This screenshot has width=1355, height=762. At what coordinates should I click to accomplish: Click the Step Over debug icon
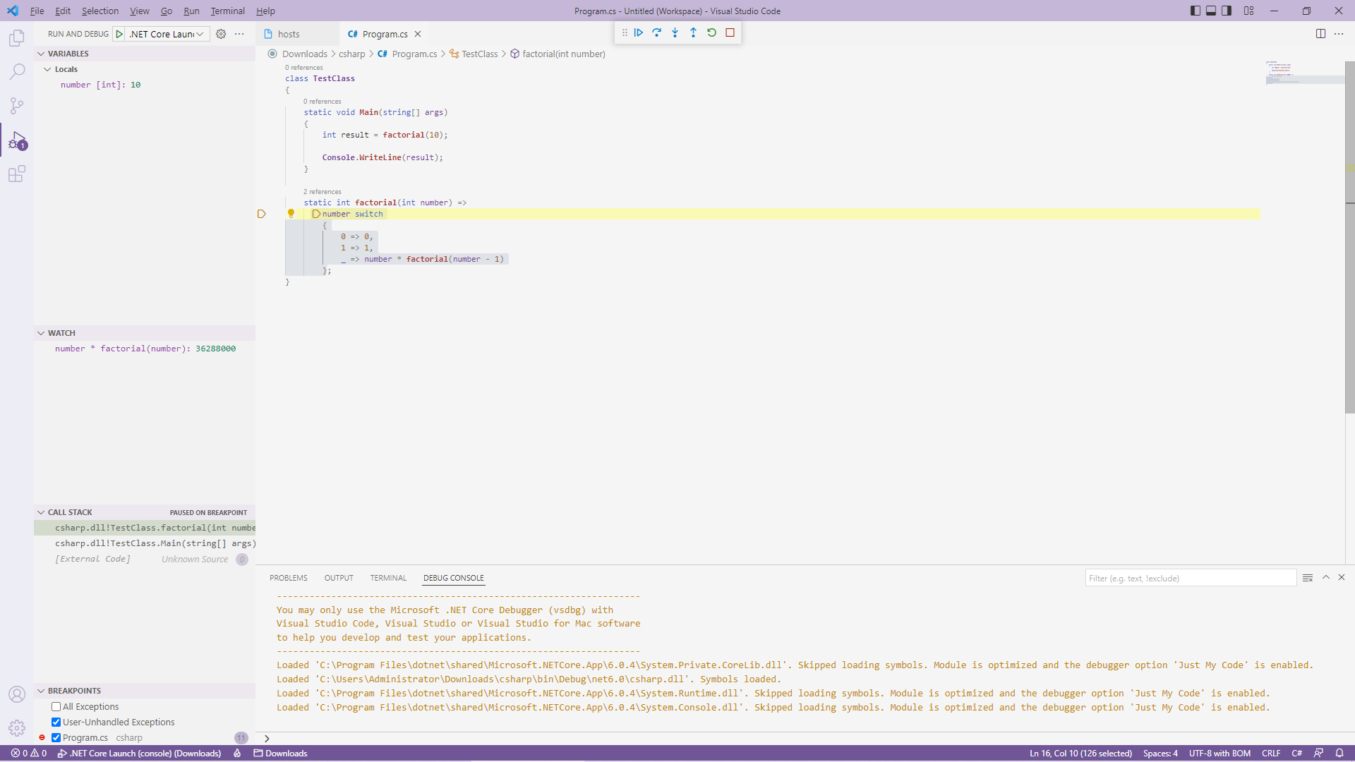click(657, 32)
